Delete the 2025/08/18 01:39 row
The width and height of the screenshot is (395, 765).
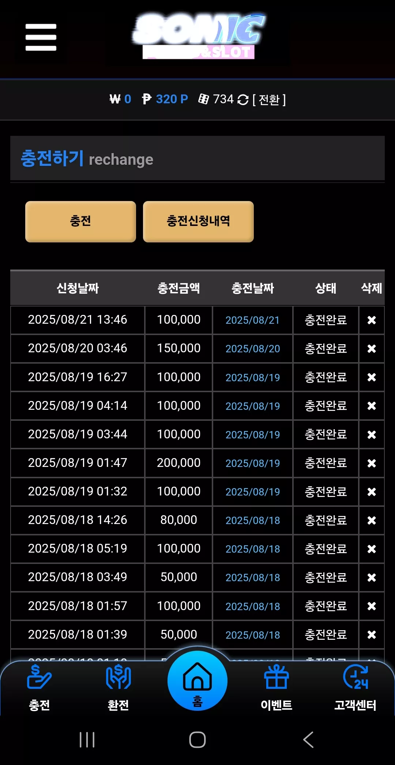point(372,635)
